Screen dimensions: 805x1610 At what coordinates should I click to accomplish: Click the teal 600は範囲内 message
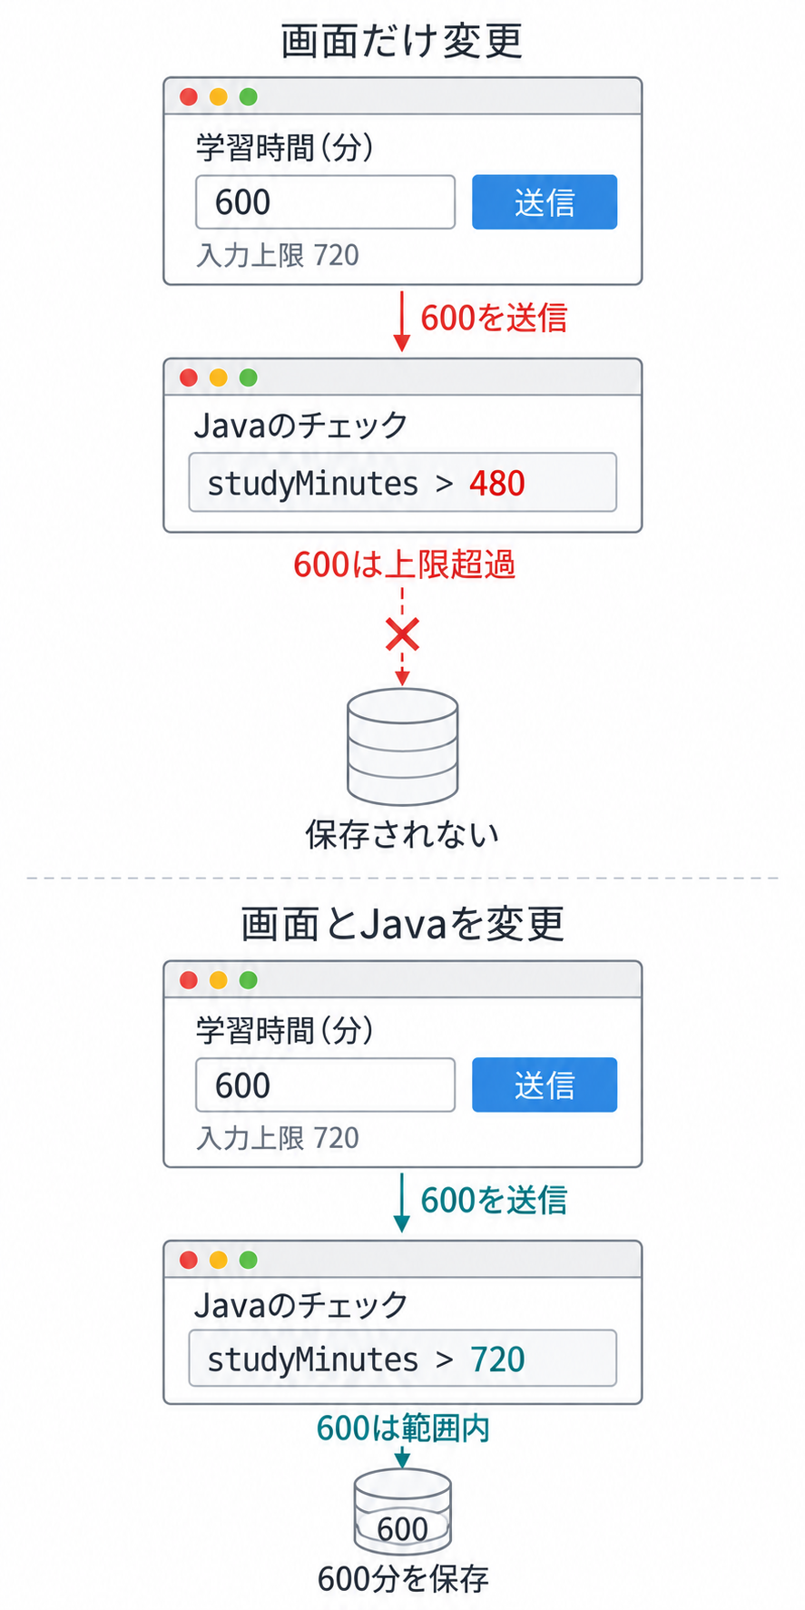pyautogui.click(x=403, y=1428)
